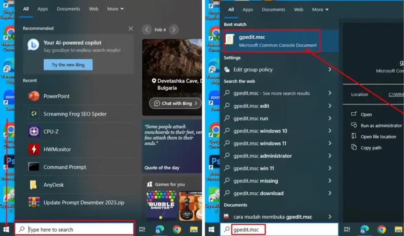Click Try the new Bing button
This screenshot has width=404, height=236.
point(68,65)
